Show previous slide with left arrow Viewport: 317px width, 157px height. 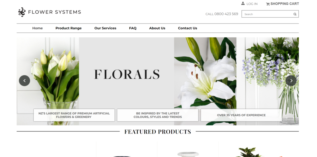[x=24, y=81]
